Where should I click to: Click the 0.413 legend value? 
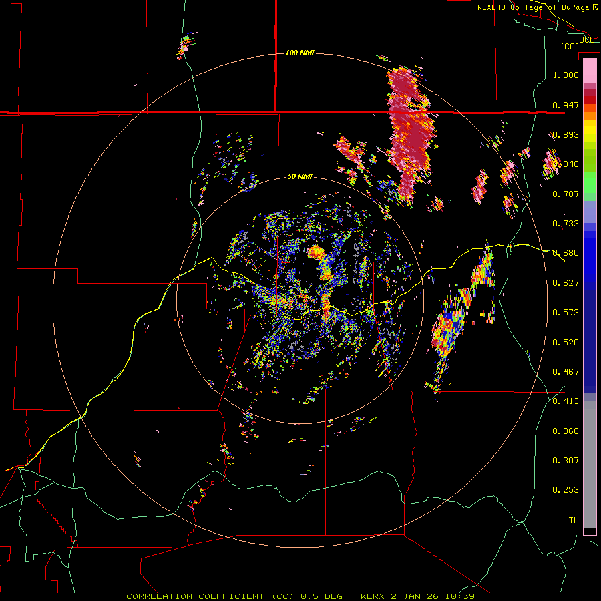click(566, 401)
